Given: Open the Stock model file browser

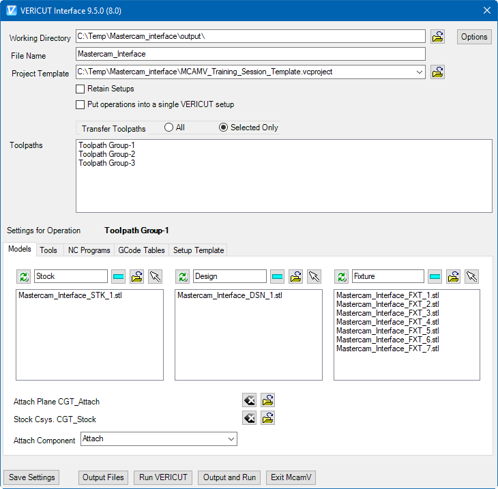Looking at the screenshot, I should tap(137, 277).
